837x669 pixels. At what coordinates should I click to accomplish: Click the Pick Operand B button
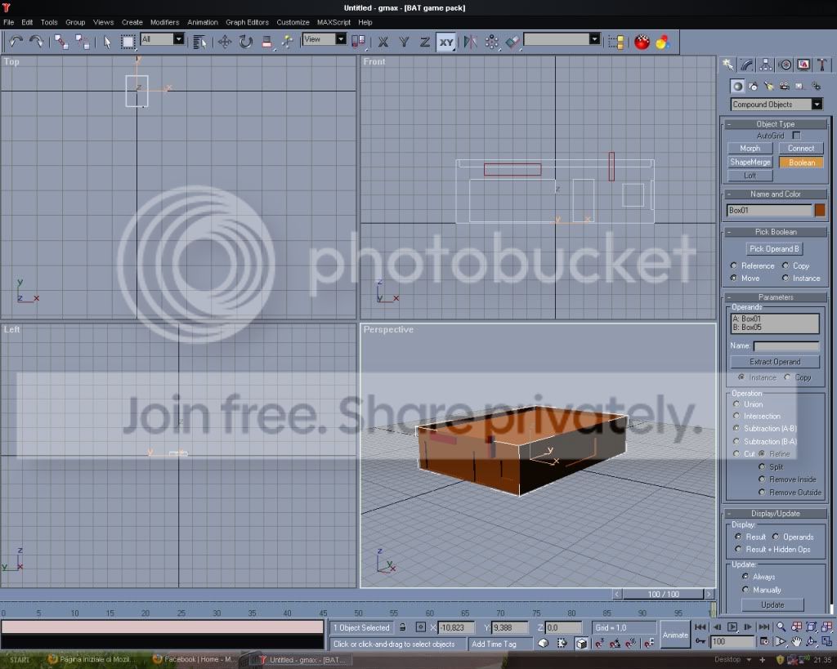pyautogui.click(x=774, y=248)
